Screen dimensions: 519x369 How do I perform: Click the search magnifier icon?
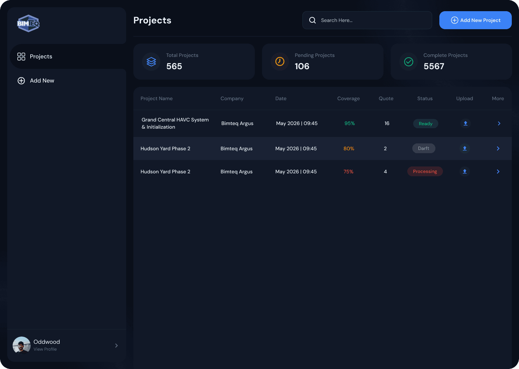point(312,20)
